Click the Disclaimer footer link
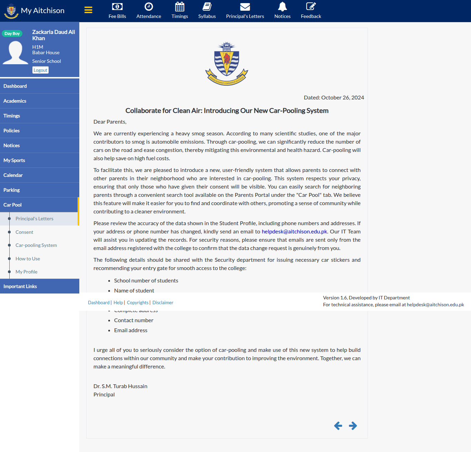The height and width of the screenshot is (452, 471). [163, 302]
